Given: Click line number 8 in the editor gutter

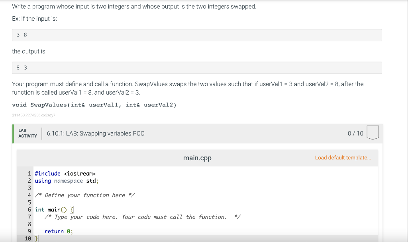Looking at the screenshot, I should pyautogui.click(x=29, y=224).
